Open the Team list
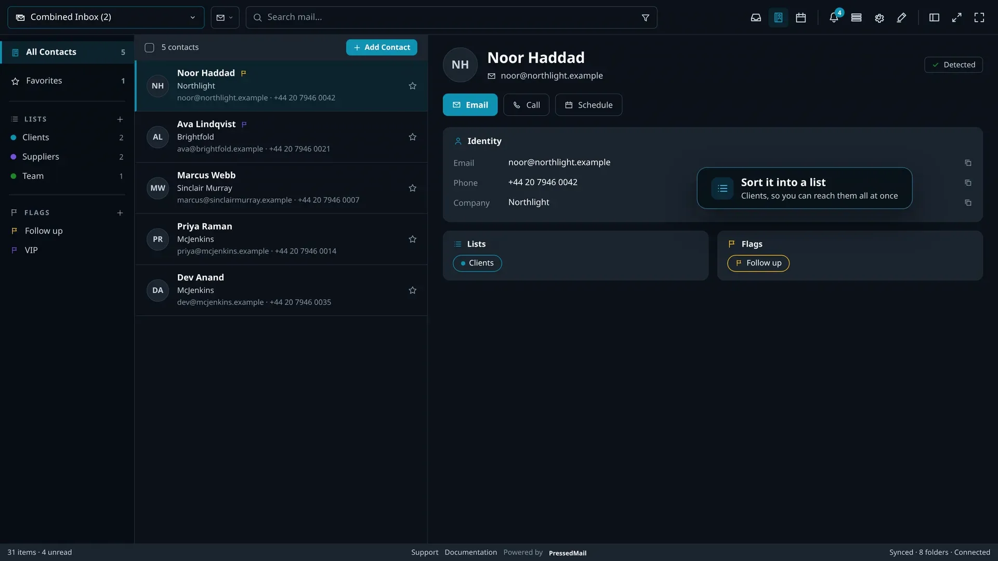 (x=67, y=176)
